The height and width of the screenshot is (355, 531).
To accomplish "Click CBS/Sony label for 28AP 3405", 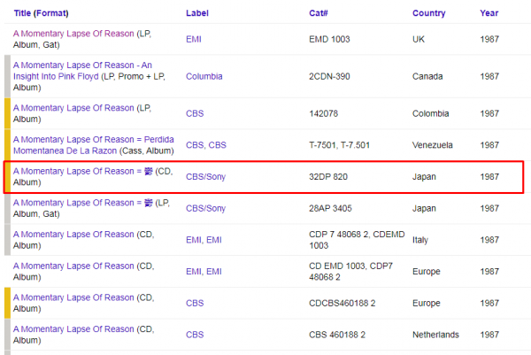I will tap(205, 208).
